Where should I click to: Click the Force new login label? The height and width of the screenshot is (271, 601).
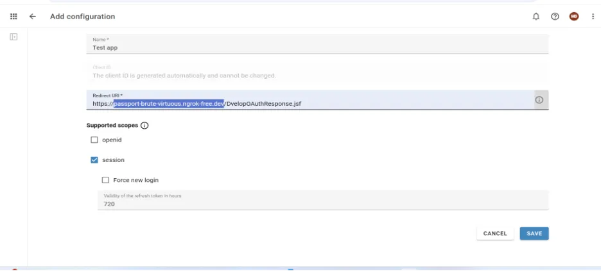tap(135, 180)
